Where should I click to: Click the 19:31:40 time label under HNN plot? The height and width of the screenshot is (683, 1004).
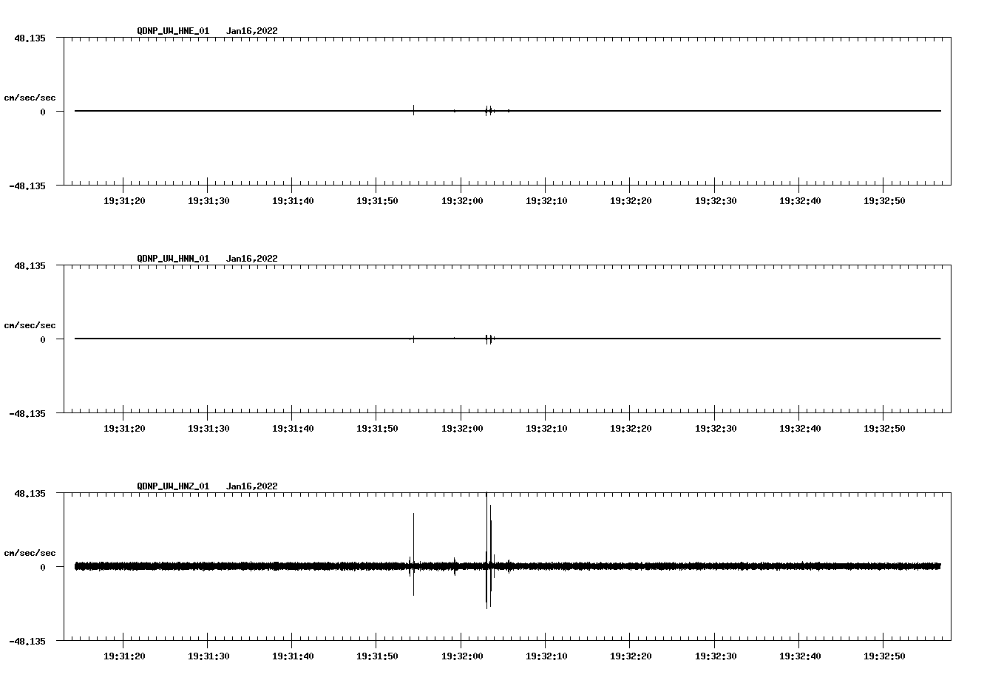point(293,429)
